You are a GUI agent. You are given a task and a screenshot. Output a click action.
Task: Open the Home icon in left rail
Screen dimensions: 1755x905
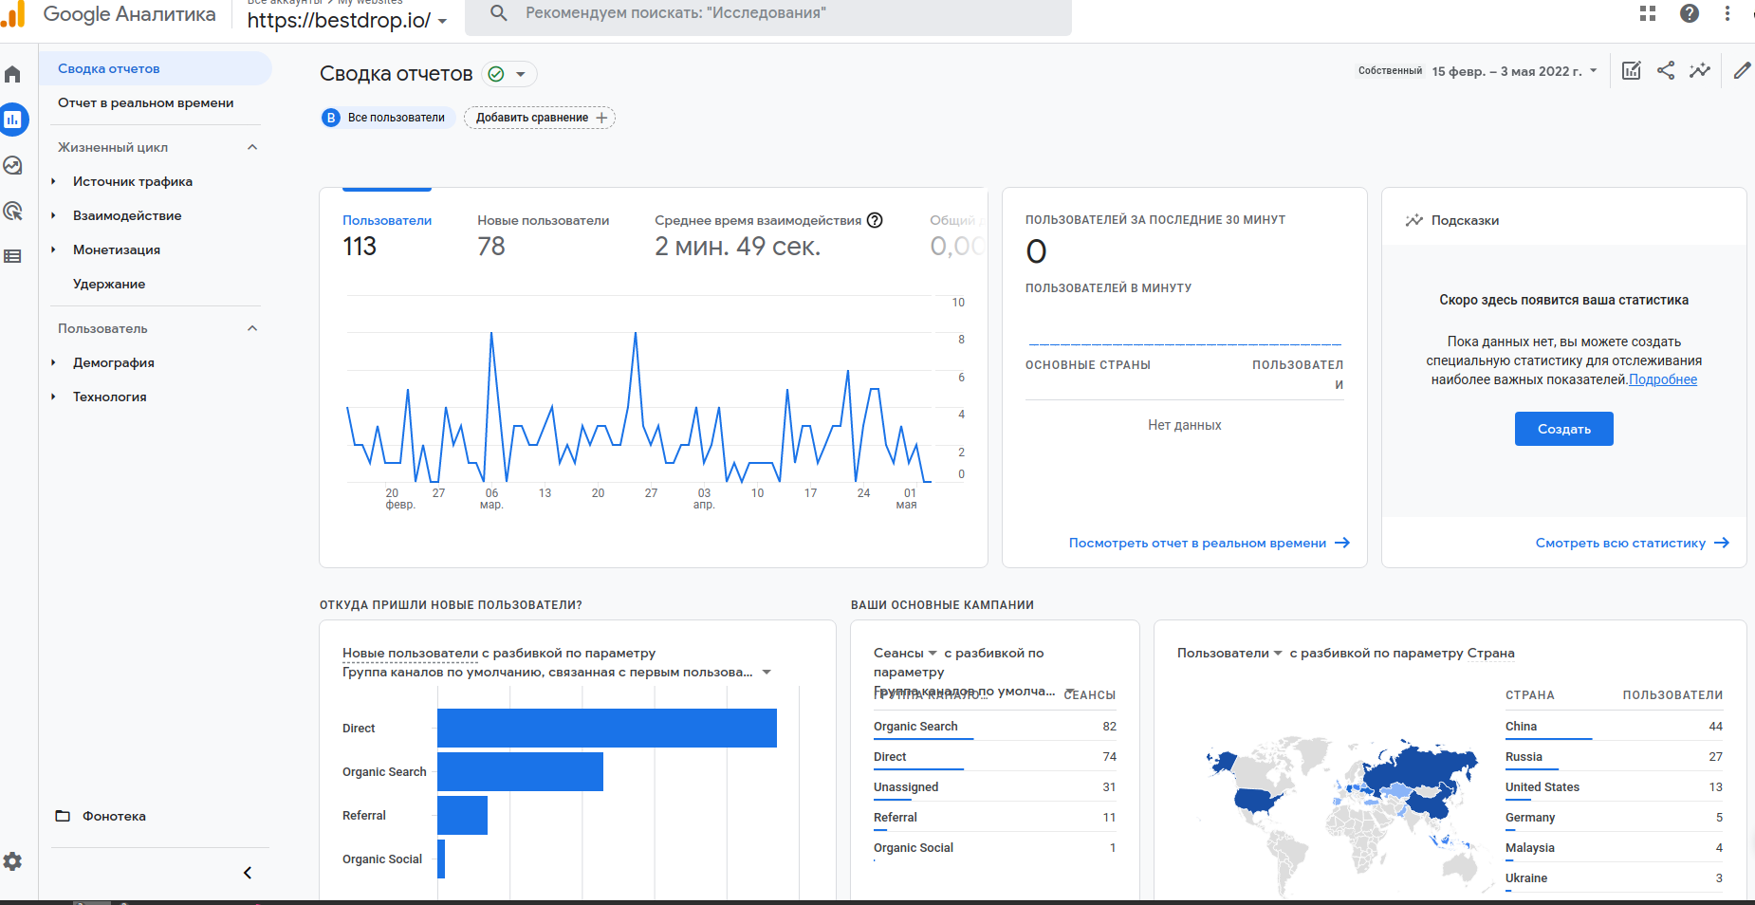[13, 74]
